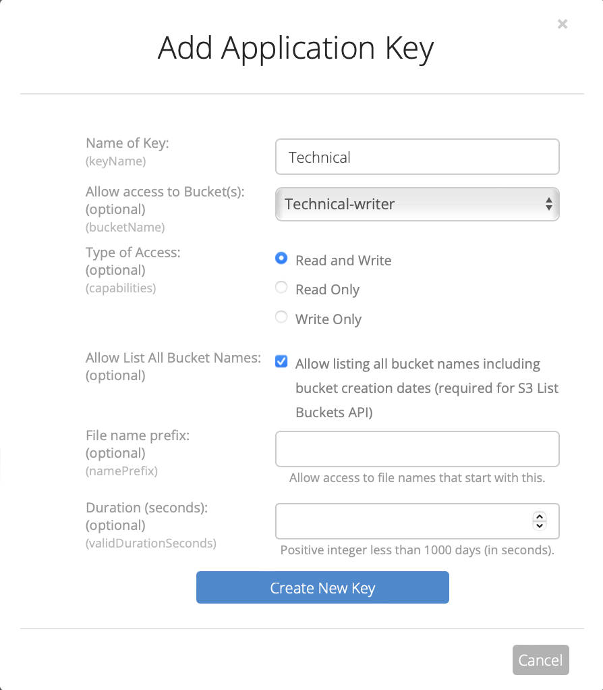Click the "Duration (seconds):" field label

tap(146, 508)
